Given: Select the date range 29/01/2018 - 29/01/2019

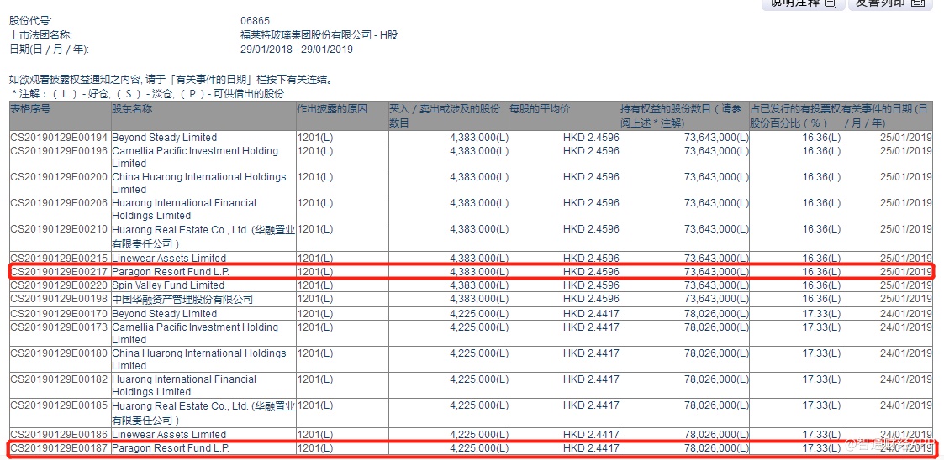Looking at the screenshot, I should tap(297, 50).
